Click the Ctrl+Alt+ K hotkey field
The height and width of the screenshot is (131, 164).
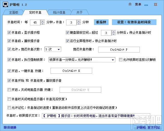71,71
